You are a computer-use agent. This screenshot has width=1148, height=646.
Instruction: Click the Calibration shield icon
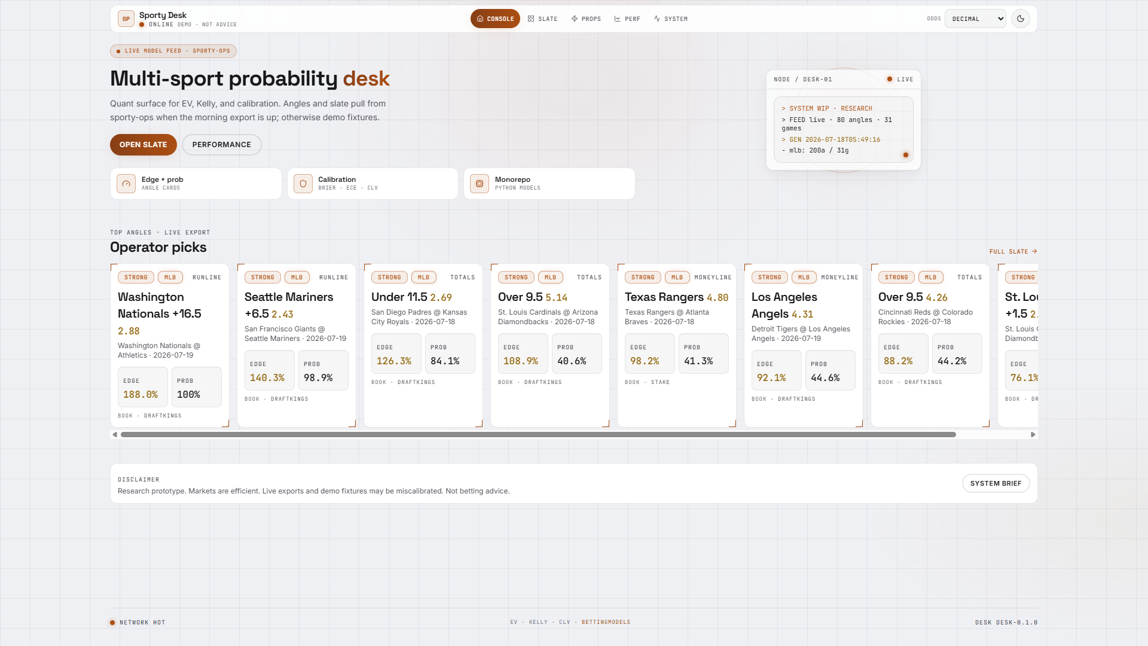[303, 184]
